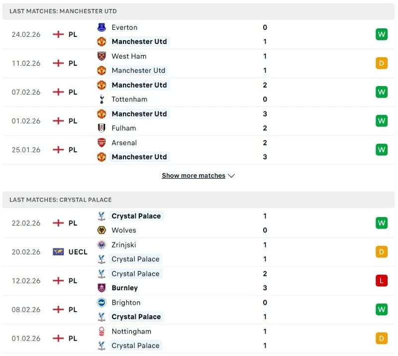Open the Show more matches link
Viewport: 398px width, 356px height.
coord(195,176)
